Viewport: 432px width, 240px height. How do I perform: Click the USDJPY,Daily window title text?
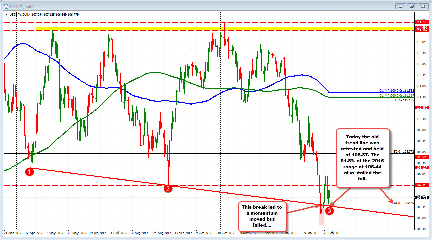tap(21, 6)
